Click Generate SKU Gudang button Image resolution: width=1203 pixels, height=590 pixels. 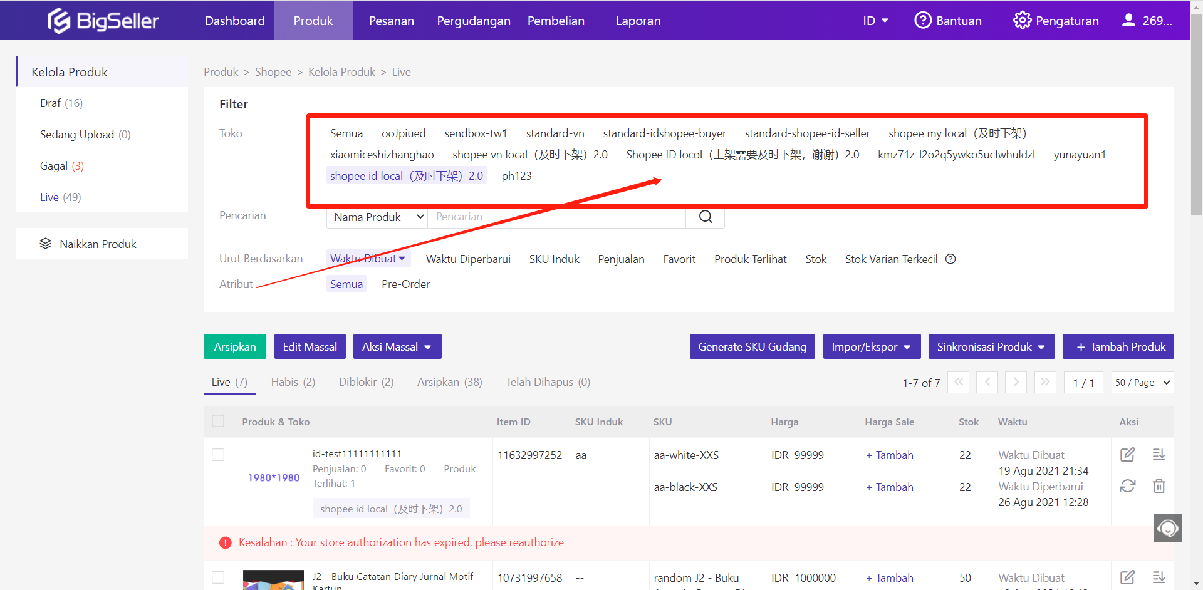[x=753, y=346]
